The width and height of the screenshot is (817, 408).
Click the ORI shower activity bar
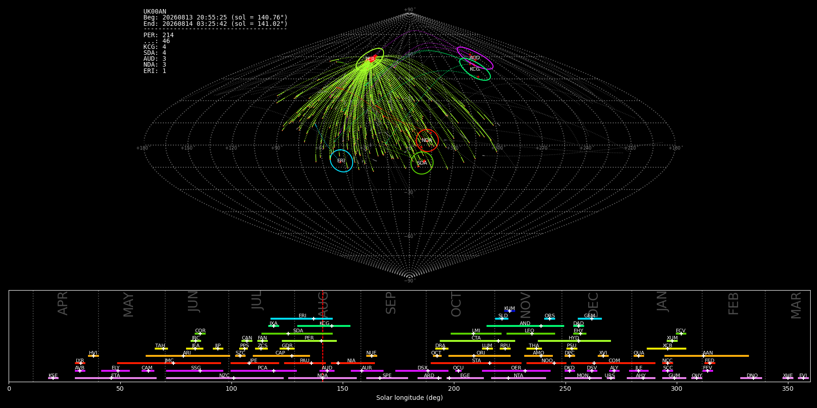479,356
